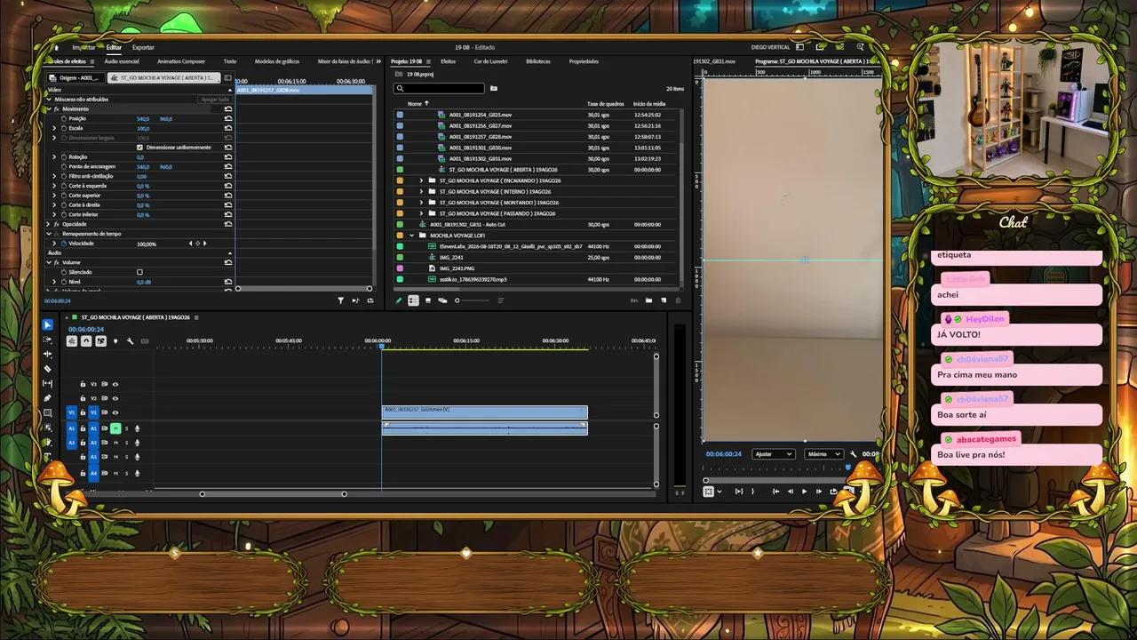Toggle Dimensionar uniformemente checkbox

pos(139,147)
